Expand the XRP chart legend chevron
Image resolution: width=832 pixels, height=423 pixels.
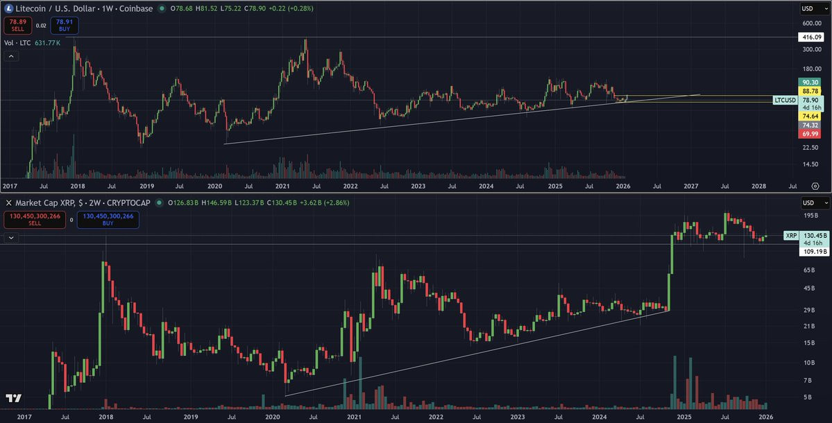point(10,238)
